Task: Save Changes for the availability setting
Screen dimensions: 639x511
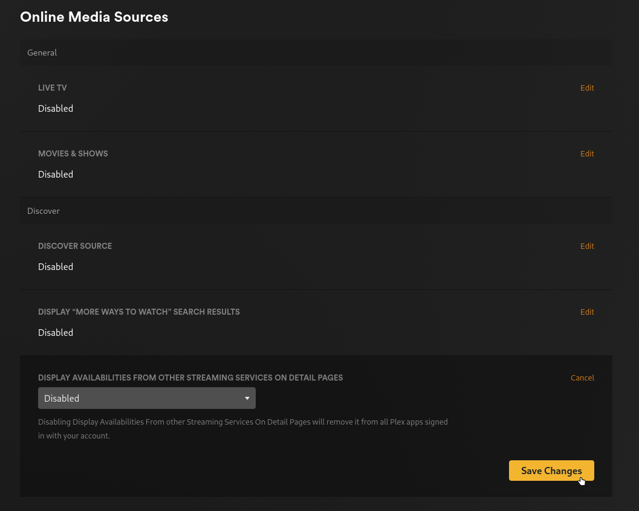Action: click(x=551, y=471)
